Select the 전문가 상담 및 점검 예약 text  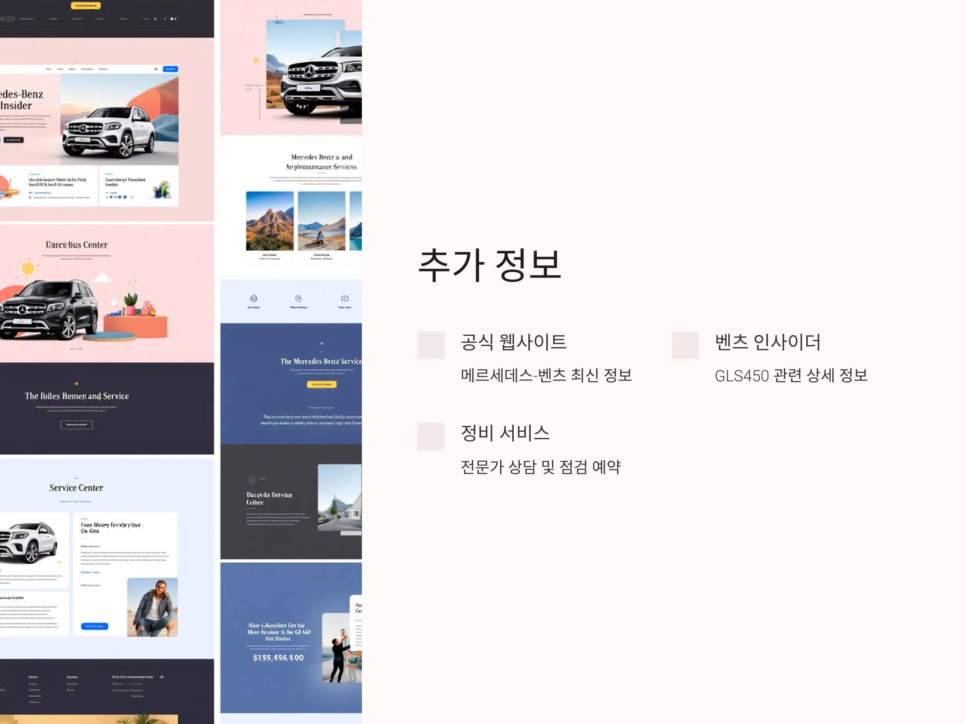click(x=540, y=467)
